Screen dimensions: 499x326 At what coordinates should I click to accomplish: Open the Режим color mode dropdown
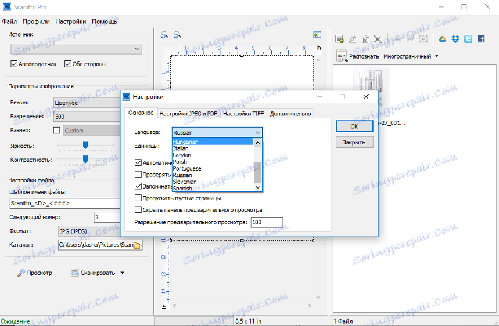click(x=87, y=103)
